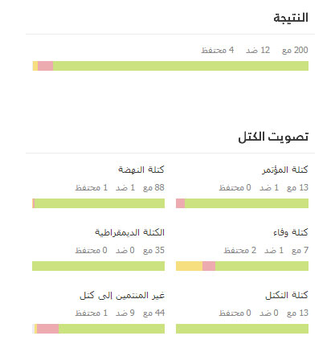Click pink segment in غير المنتمين bar

tap(47, 329)
